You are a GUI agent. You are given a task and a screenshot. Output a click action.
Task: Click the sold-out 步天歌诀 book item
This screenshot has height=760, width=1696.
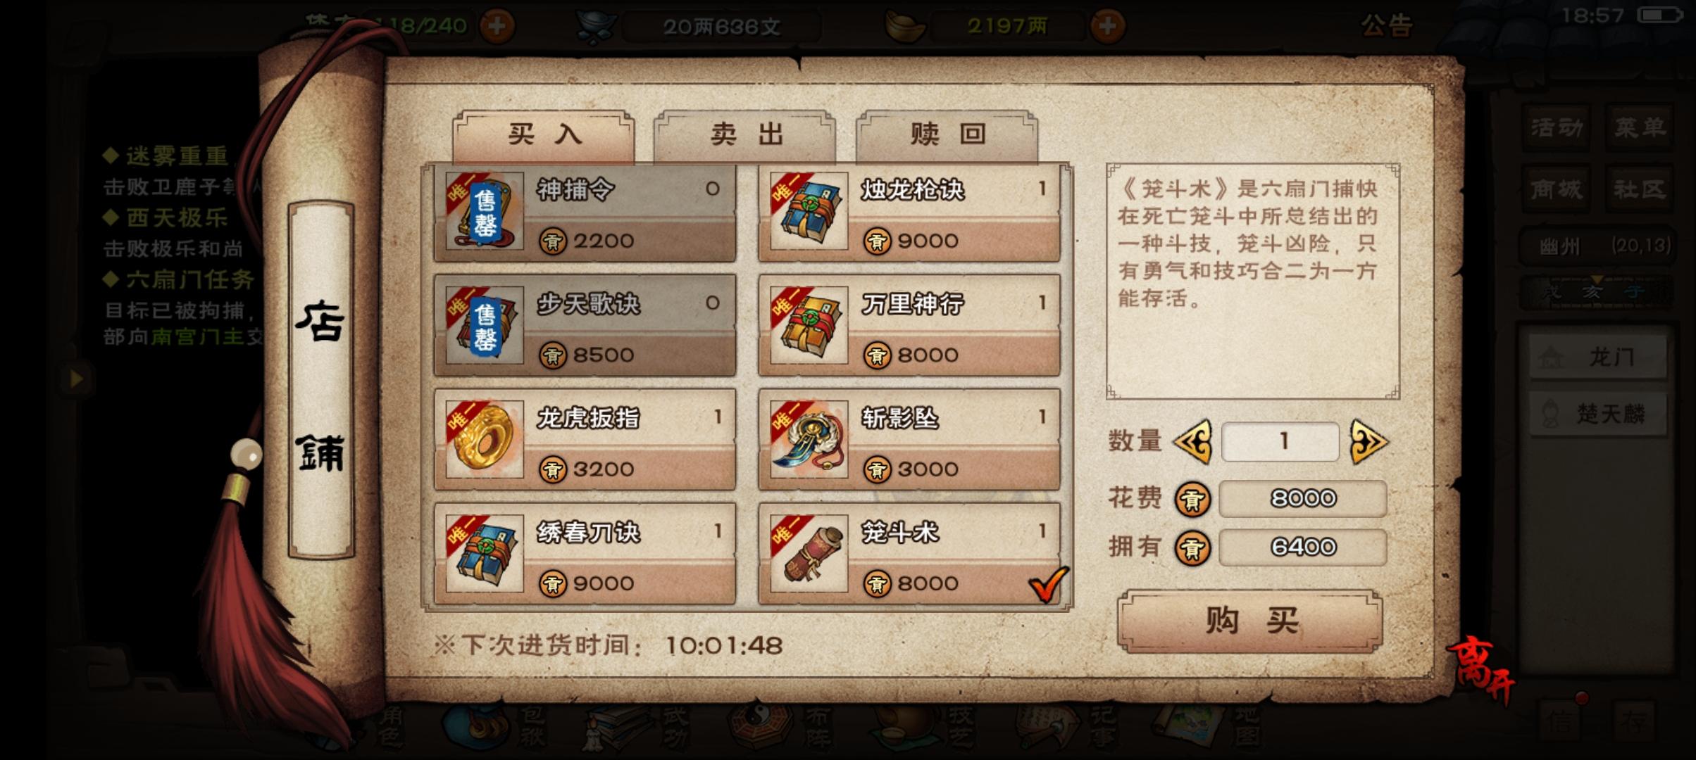(x=585, y=326)
